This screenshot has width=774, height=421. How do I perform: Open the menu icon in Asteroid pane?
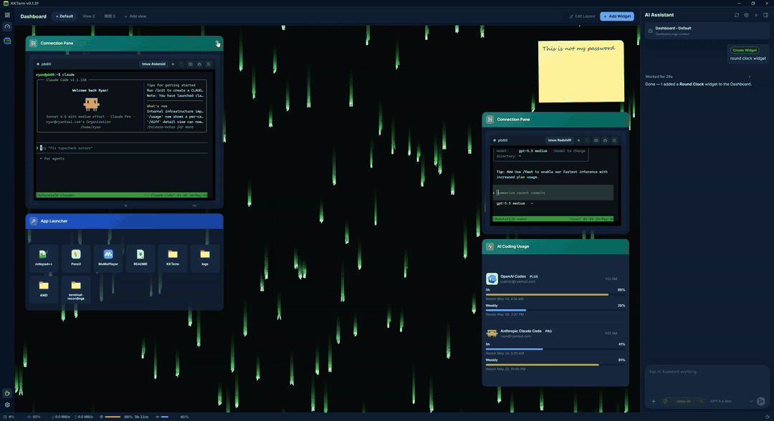tap(209, 64)
